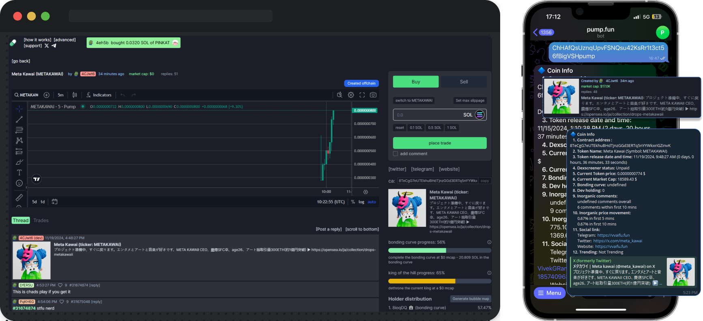Click the king of the hill info icon

point(489,273)
